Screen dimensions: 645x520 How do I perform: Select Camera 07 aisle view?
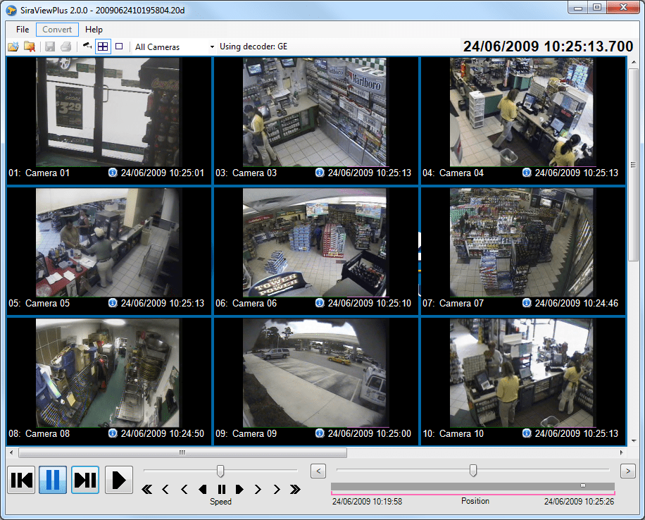click(x=521, y=242)
